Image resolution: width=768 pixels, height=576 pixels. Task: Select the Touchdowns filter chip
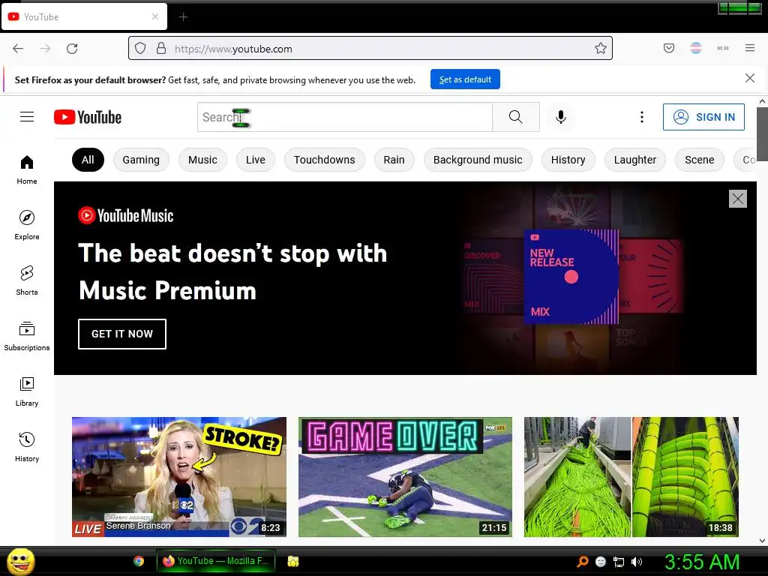[325, 160]
